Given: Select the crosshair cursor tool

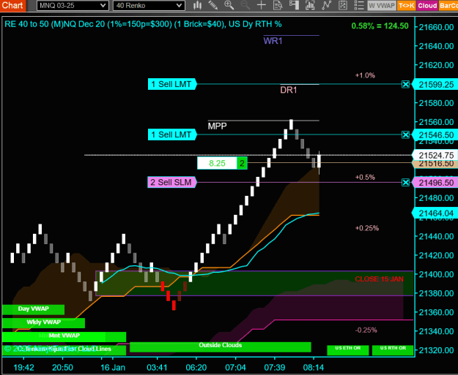Looking at the screenshot, I should click(261, 5).
